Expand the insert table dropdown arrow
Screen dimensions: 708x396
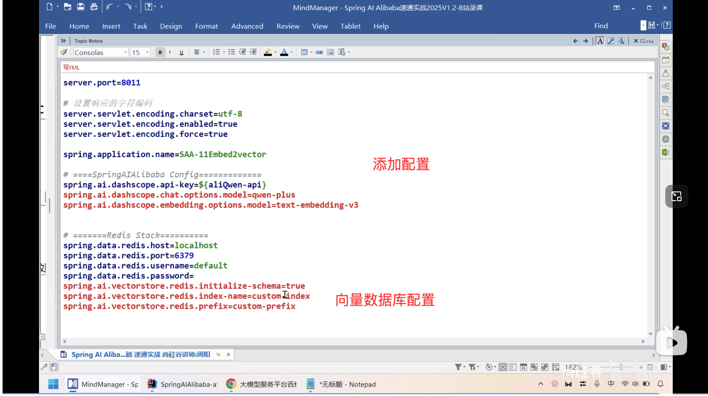(311, 52)
